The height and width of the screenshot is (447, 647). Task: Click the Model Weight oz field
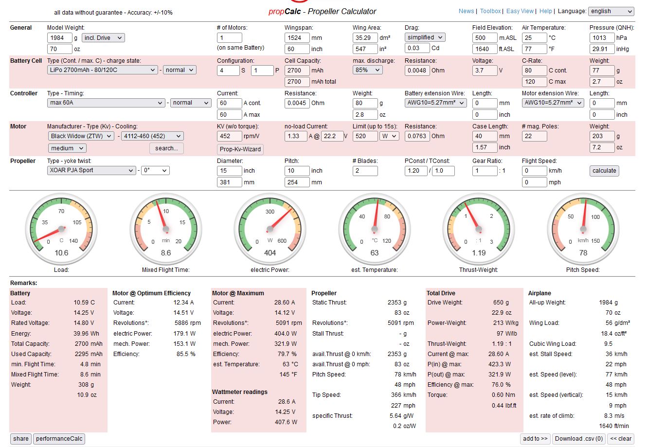(x=60, y=49)
